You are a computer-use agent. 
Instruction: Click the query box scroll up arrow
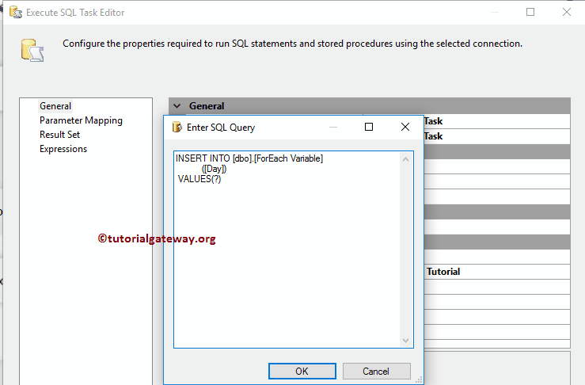pos(406,159)
